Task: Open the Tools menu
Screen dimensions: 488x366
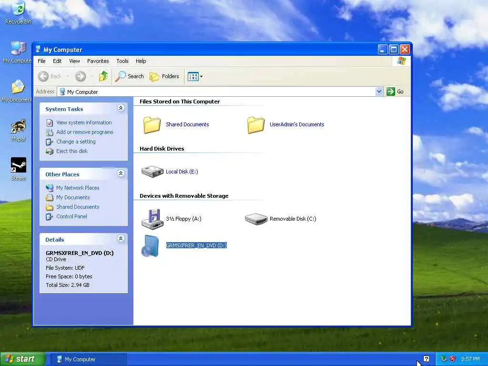Action: tap(122, 61)
